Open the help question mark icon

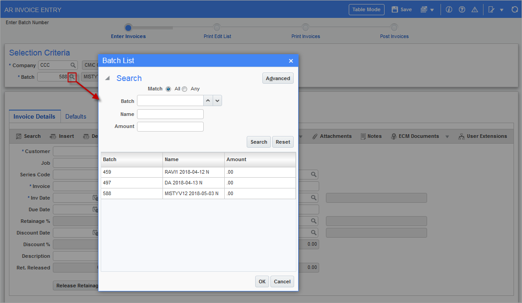click(x=462, y=10)
